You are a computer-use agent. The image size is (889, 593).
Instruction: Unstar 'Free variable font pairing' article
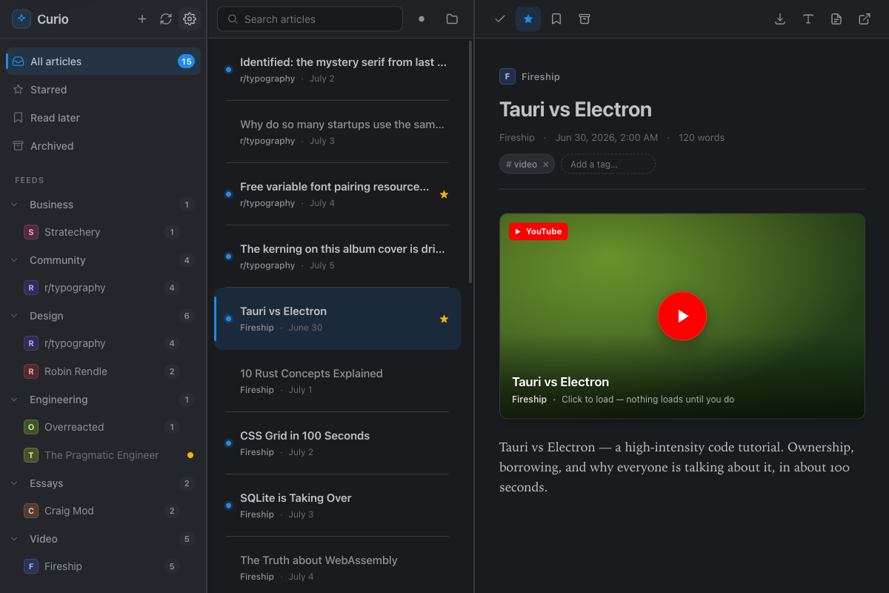(x=444, y=194)
